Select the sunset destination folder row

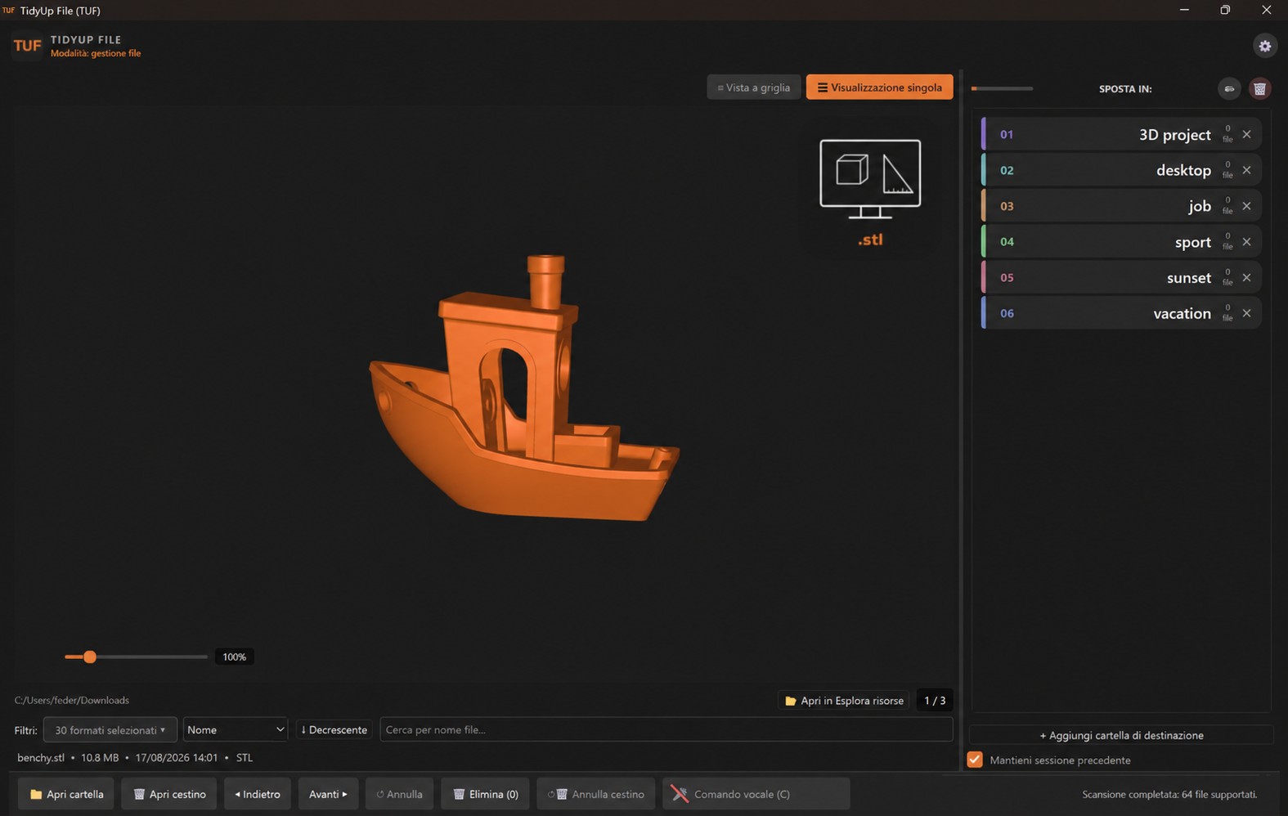[x=1120, y=277]
